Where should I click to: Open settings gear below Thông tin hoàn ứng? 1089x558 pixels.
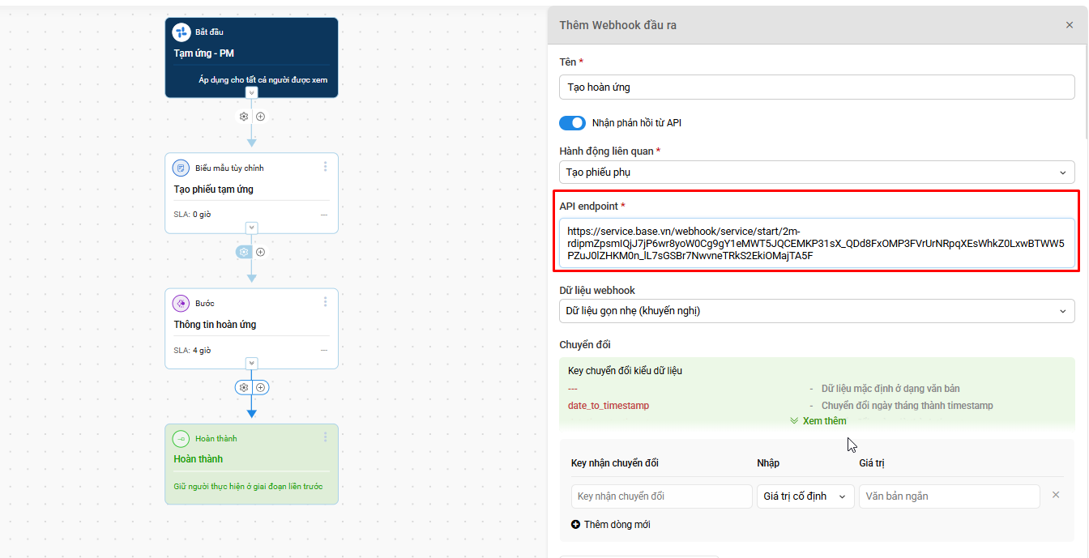[244, 387]
